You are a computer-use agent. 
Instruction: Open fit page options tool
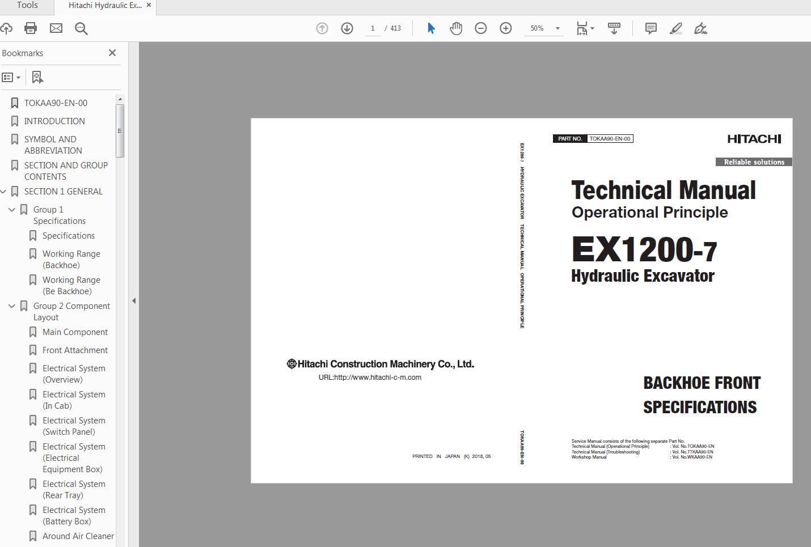(585, 28)
